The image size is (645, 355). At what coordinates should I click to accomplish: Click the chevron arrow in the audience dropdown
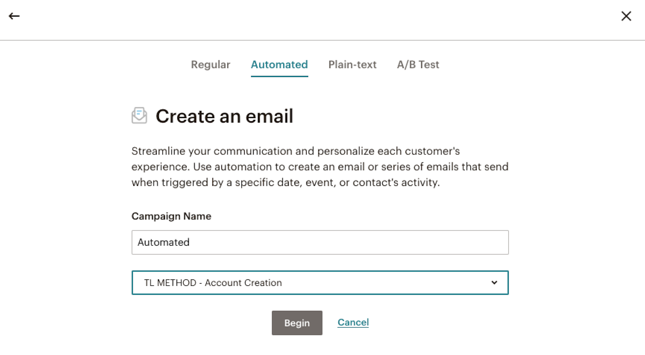pos(494,283)
